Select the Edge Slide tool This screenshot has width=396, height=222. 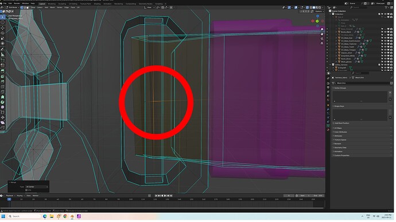[2, 112]
